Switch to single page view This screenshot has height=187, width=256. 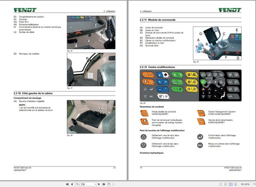click(x=221, y=184)
